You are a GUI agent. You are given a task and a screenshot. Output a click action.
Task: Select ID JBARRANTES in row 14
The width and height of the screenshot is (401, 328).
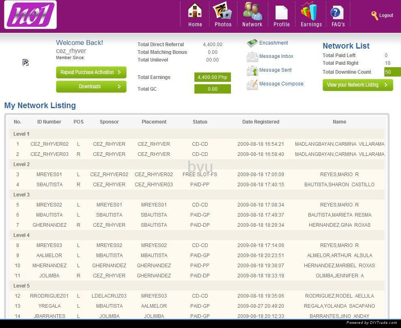tap(50, 316)
